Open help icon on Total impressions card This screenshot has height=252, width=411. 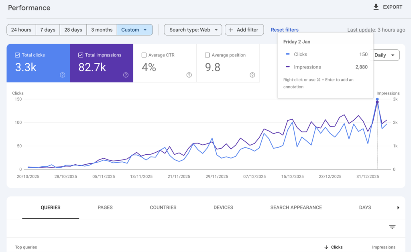click(126, 75)
